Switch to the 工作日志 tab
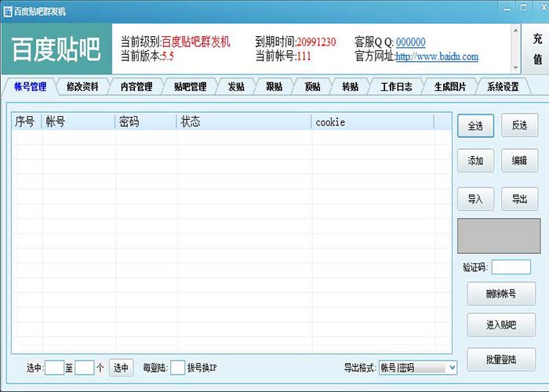The width and height of the screenshot is (549, 392). [396, 86]
